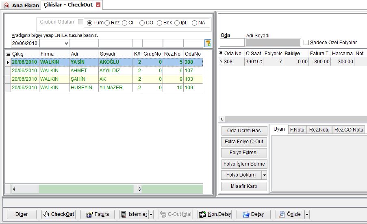Screen dimensions: 367x224
Task: Select the CI radio option
Action: [124, 23]
